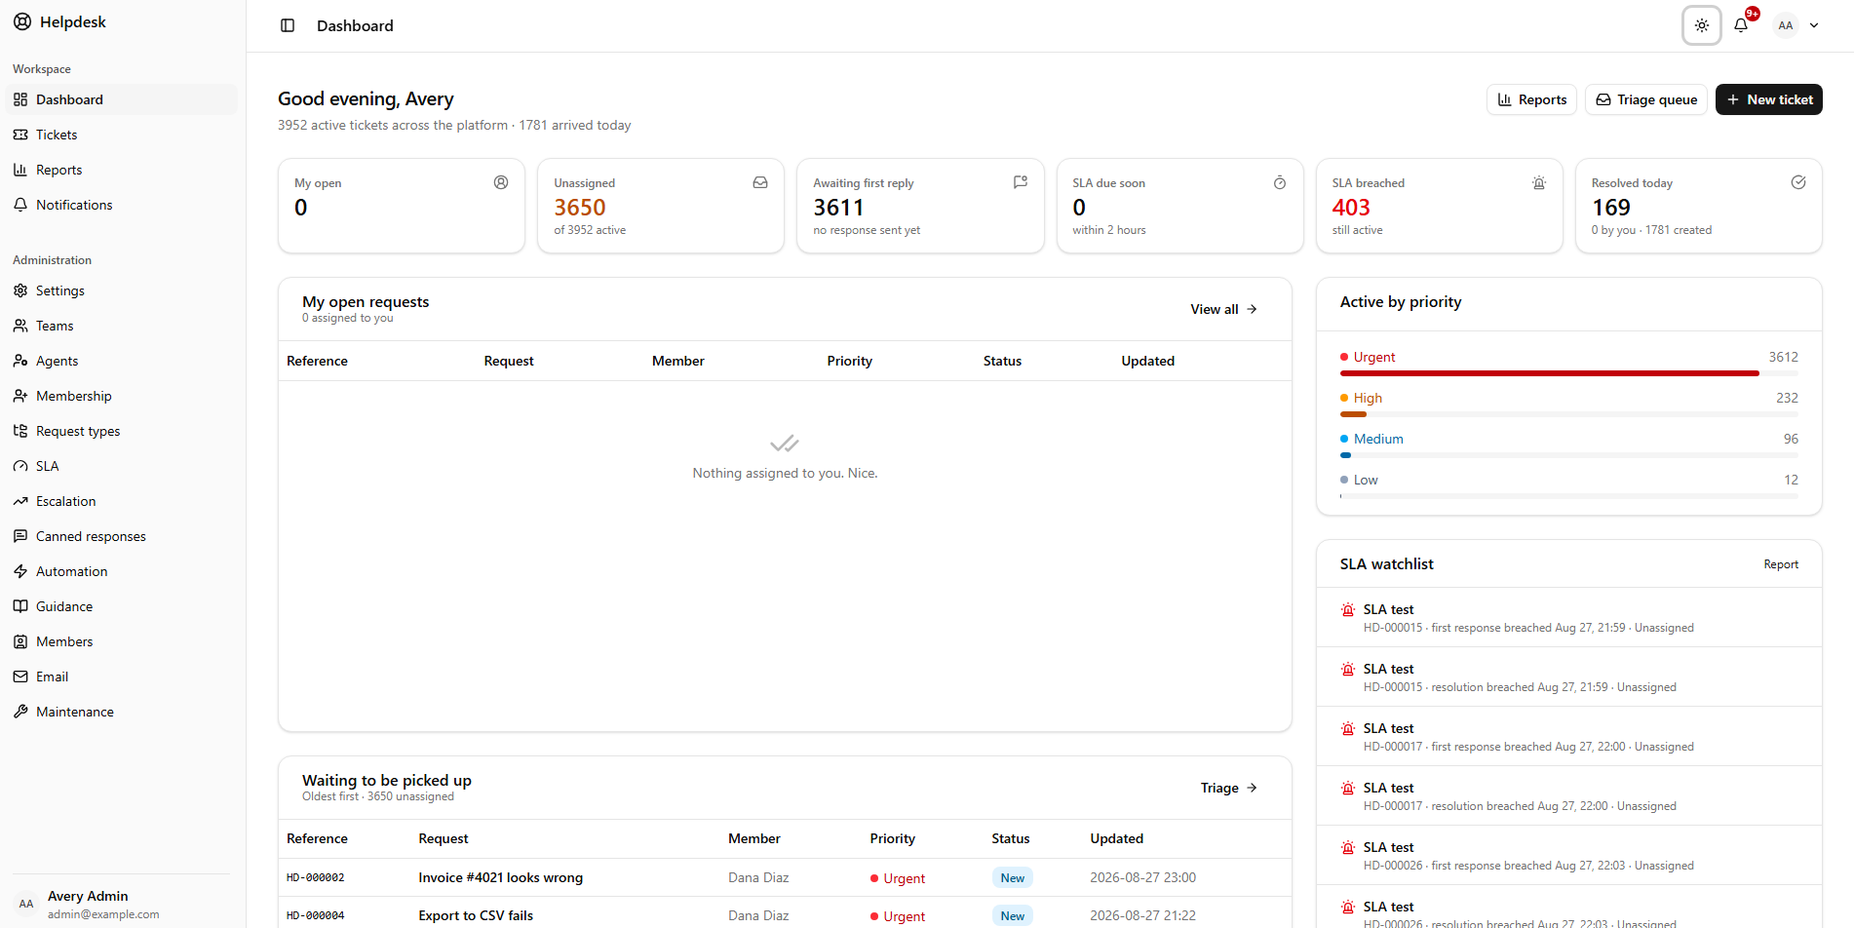Viewport: 1854px width, 928px height.
Task: Click the Unassigned 3650 stat card
Action: [661, 206]
